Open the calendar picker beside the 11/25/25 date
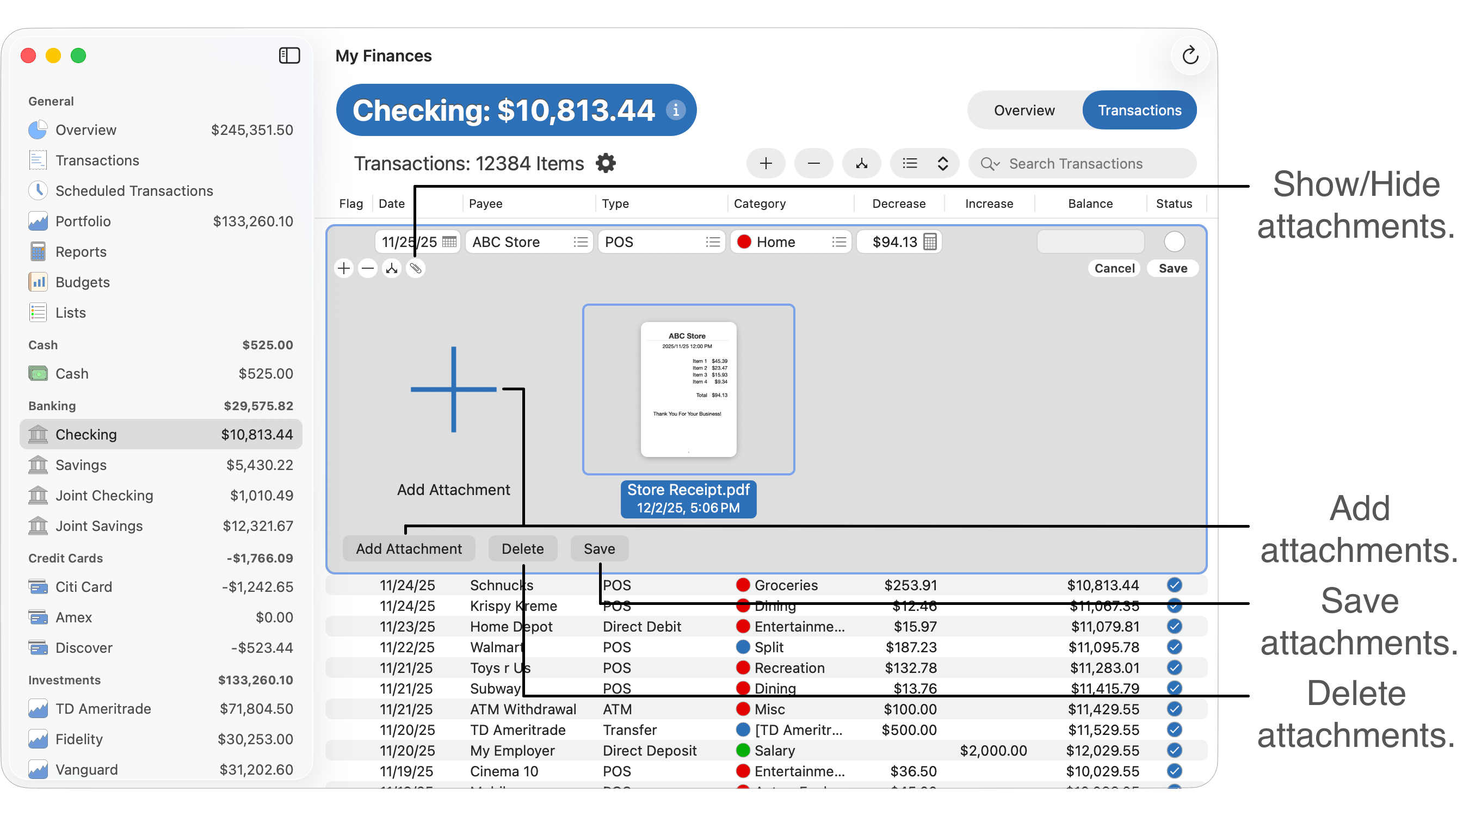1469x816 pixels. coord(449,242)
